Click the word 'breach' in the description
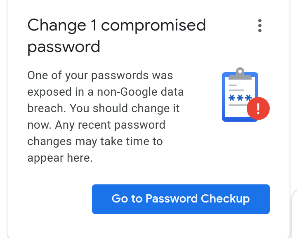The height and width of the screenshot is (238, 297). [45, 108]
